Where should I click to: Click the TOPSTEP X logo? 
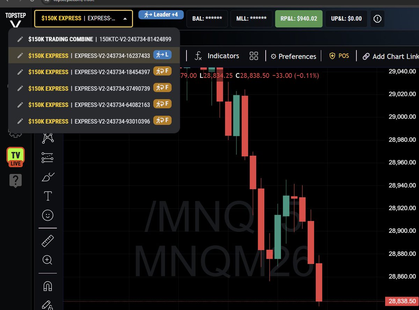coord(15,21)
